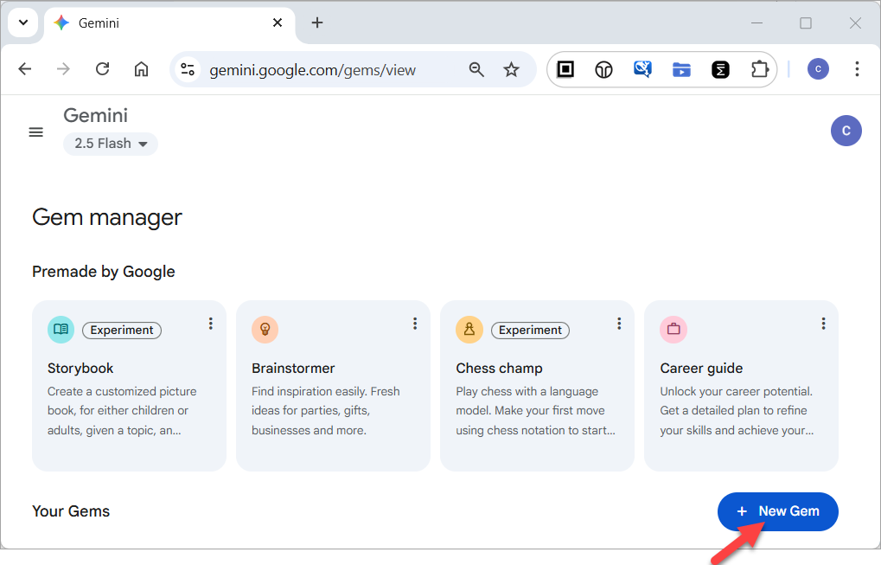Image resolution: width=881 pixels, height=565 pixels.
Task: Click the browser forward arrow
Action: (x=63, y=69)
